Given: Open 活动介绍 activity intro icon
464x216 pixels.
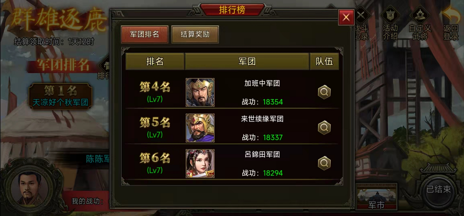Looking at the screenshot, I should tap(390, 23).
